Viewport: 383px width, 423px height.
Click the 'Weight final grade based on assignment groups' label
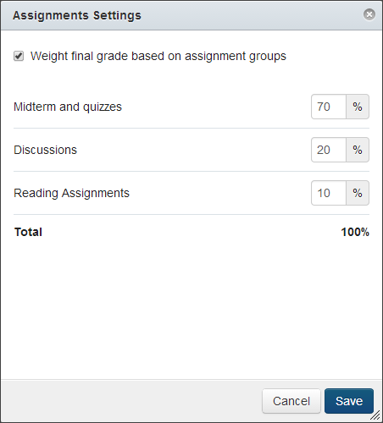[x=158, y=56]
